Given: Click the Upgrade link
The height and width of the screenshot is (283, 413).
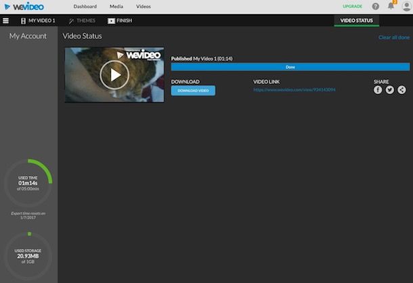Looking at the screenshot, I should click(x=352, y=6).
